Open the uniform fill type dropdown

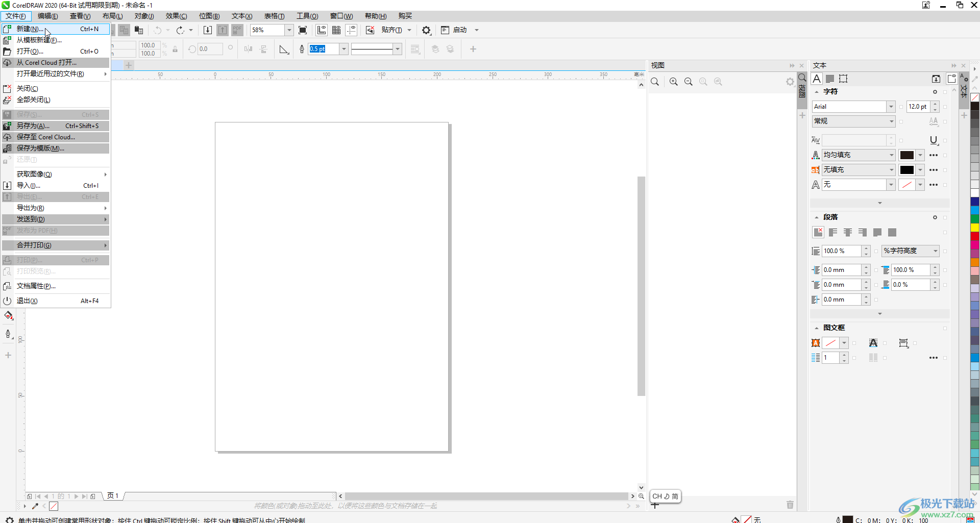(891, 155)
